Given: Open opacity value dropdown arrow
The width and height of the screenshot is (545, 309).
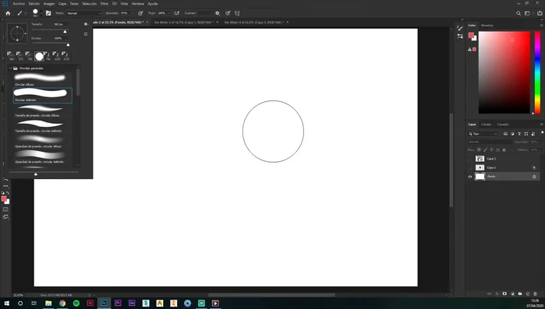Looking at the screenshot, I should click(133, 13).
